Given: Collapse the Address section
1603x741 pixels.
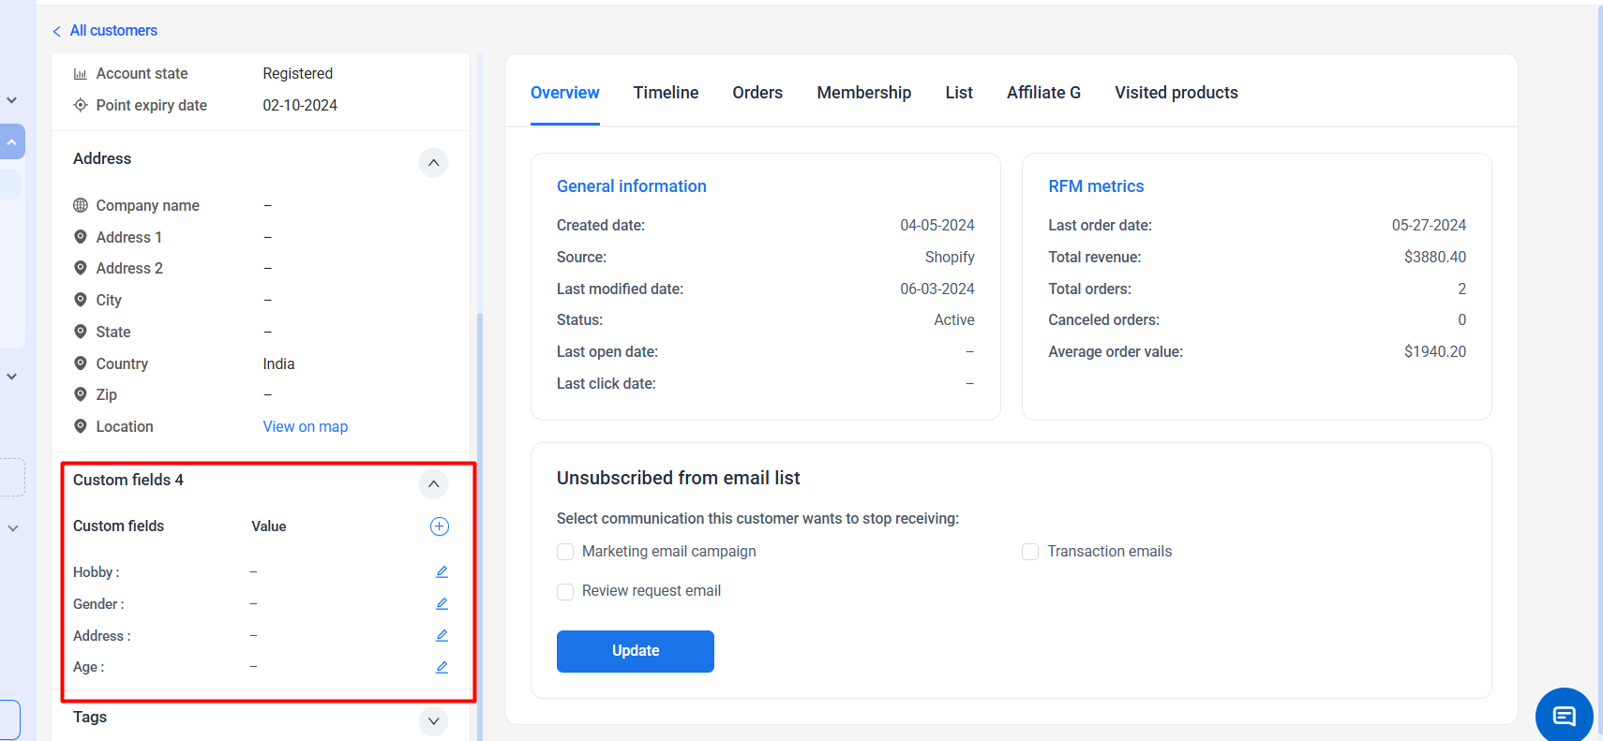Looking at the screenshot, I should [433, 162].
